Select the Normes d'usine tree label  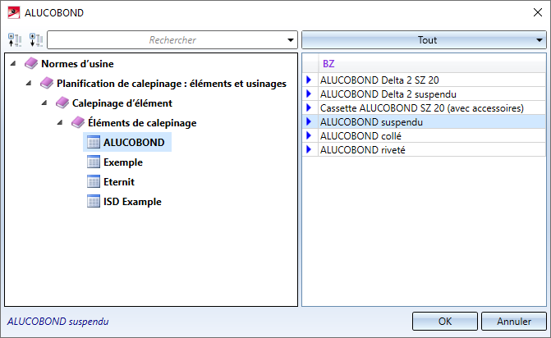click(77, 64)
